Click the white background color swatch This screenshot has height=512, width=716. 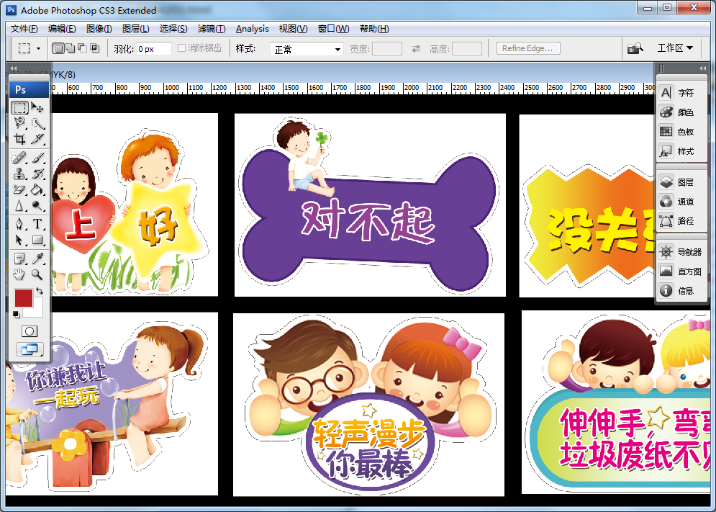coord(37,312)
